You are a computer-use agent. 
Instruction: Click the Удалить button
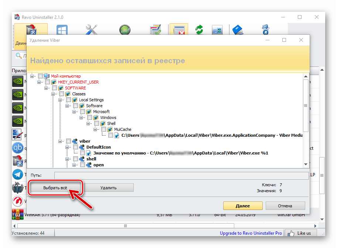(x=108, y=188)
